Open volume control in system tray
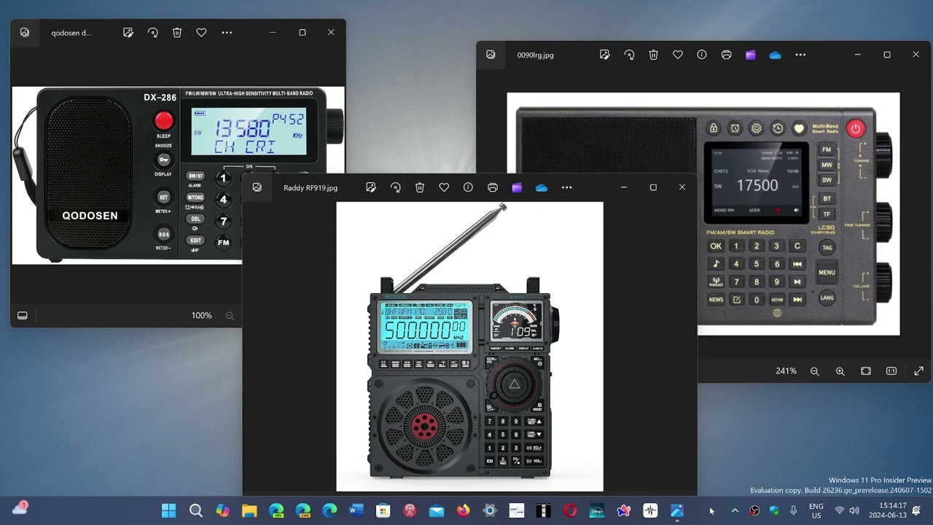The height and width of the screenshot is (525, 933). click(854, 510)
